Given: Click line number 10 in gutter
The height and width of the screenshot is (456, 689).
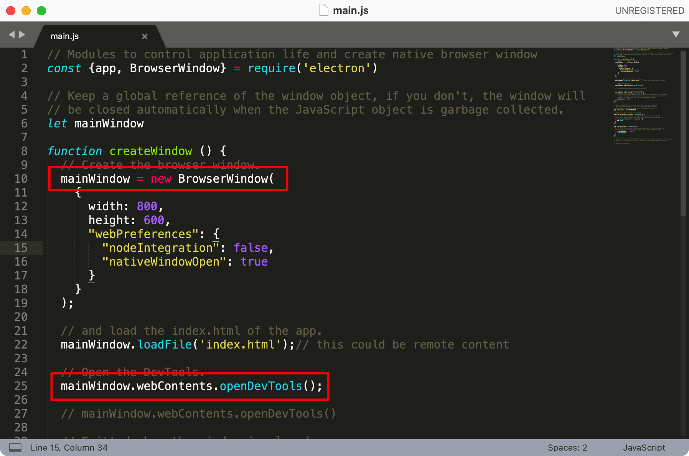Looking at the screenshot, I should tap(21, 179).
